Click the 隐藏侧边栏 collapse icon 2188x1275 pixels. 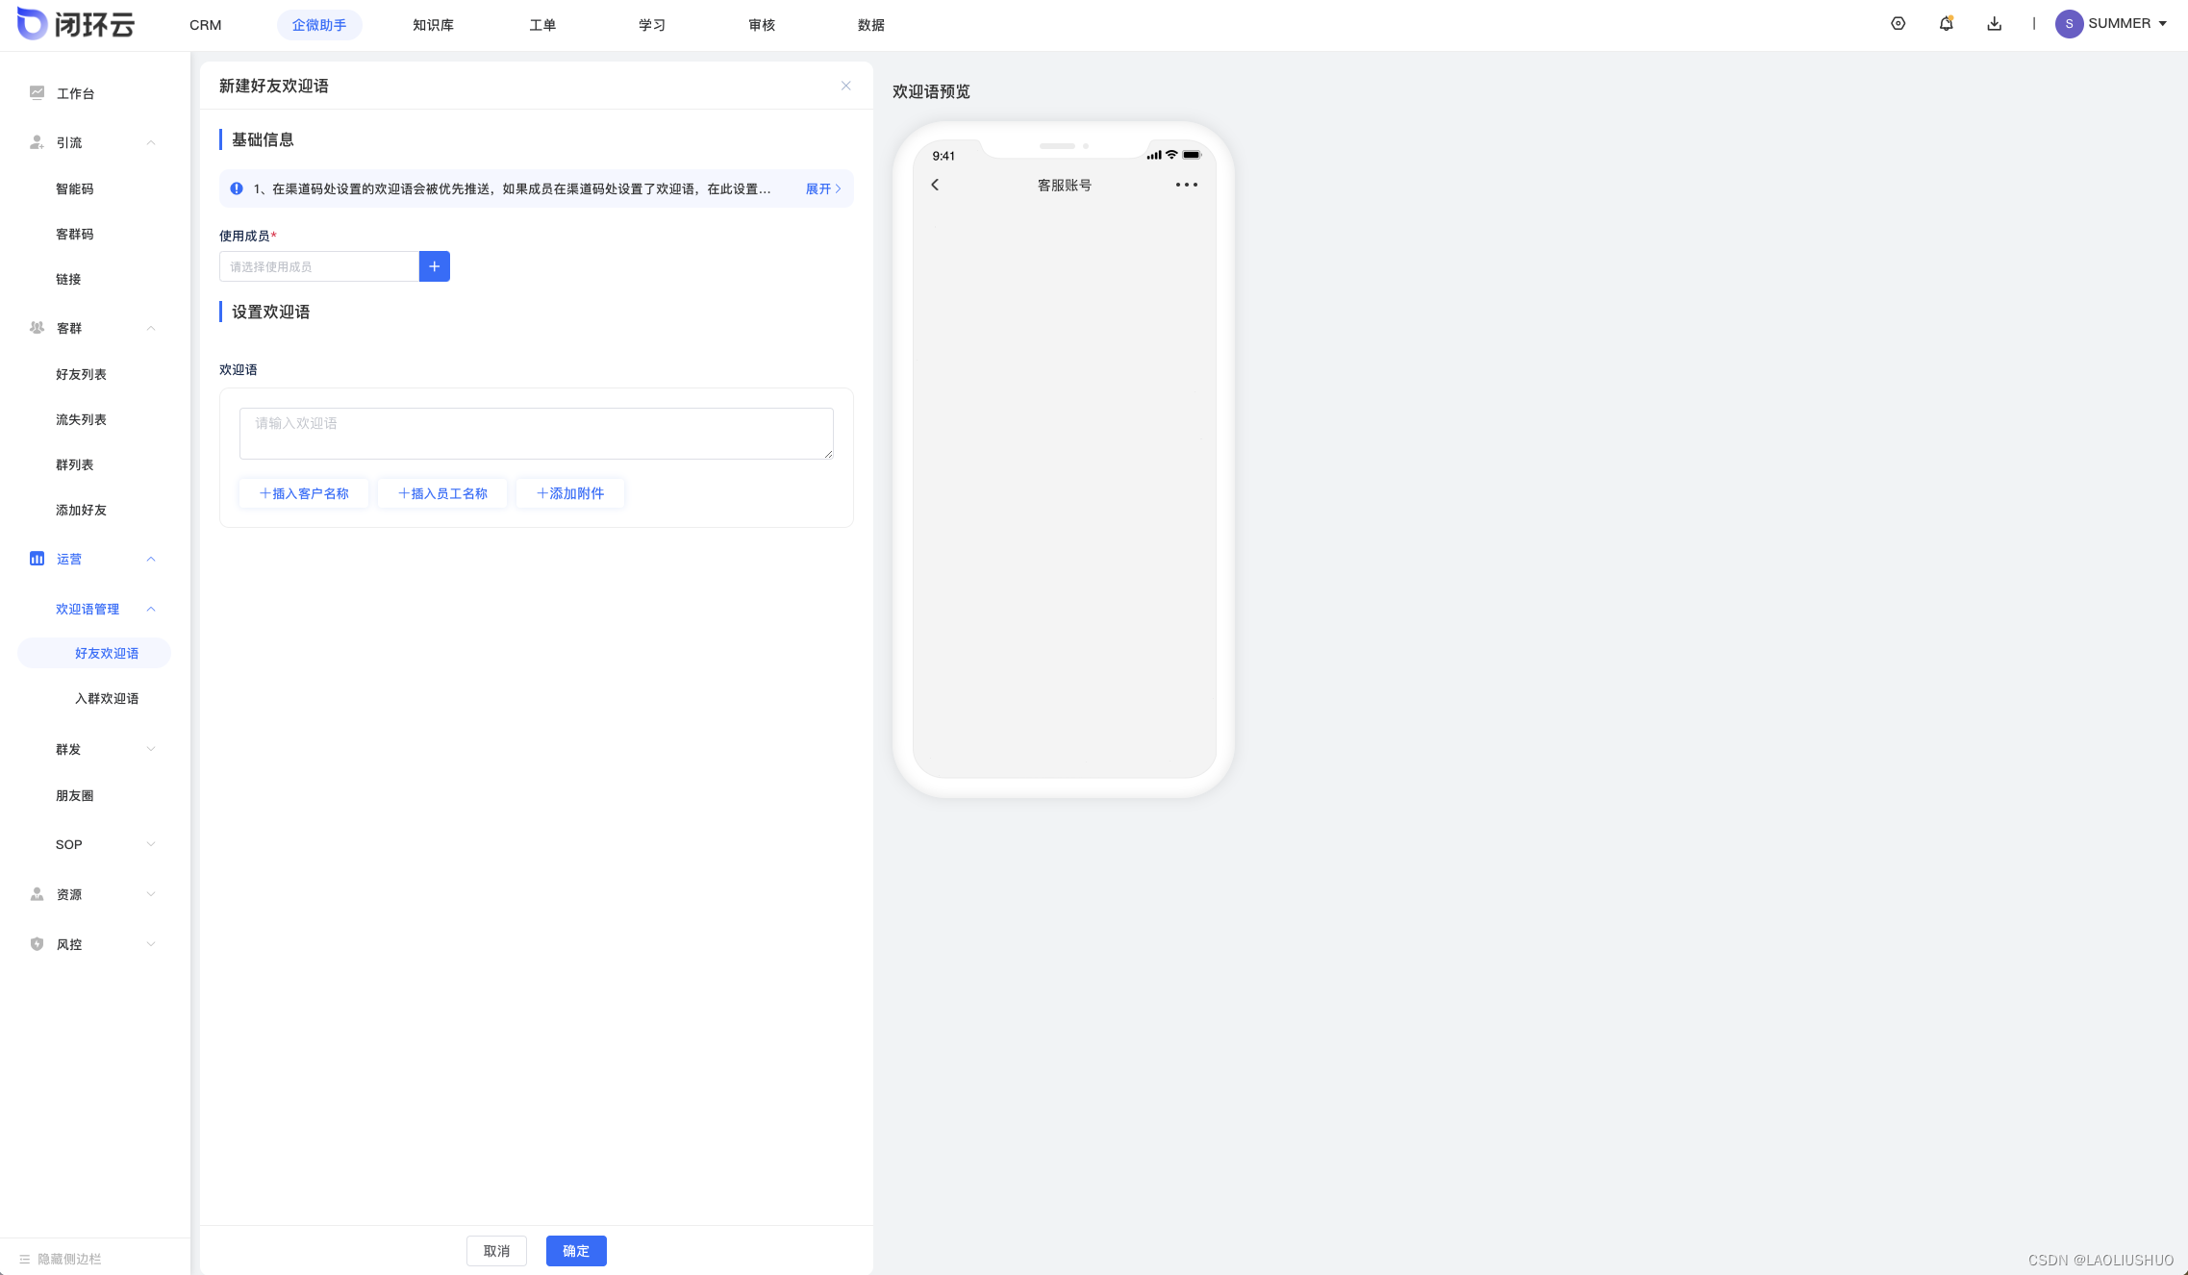pos(25,1259)
